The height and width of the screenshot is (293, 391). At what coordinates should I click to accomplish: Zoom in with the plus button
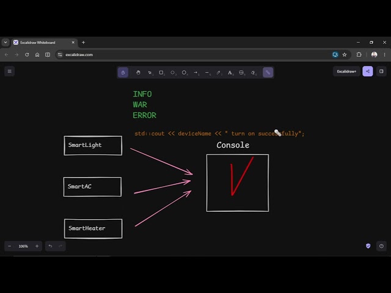(x=37, y=246)
